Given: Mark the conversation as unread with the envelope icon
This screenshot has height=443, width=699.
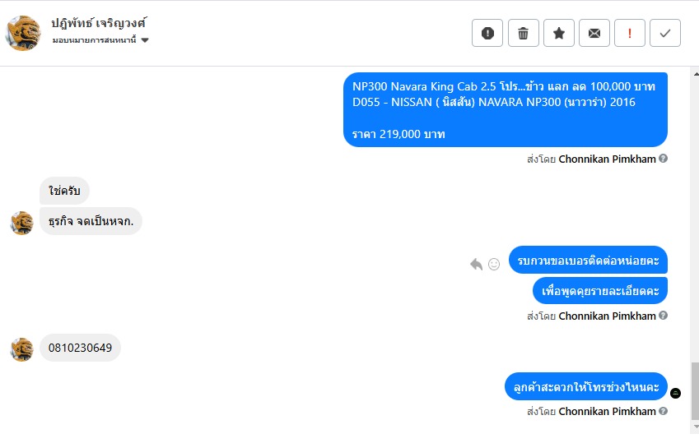Looking at the screenshot, I should click(x=594, y=33).
